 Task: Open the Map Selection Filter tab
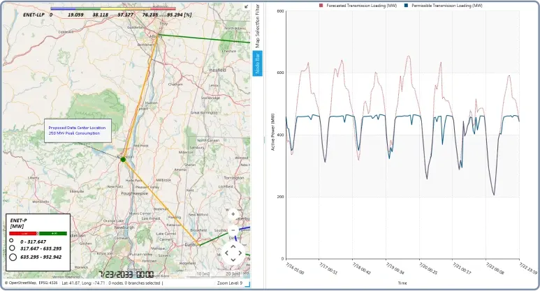pyautogui.click(x=257, y=27)
